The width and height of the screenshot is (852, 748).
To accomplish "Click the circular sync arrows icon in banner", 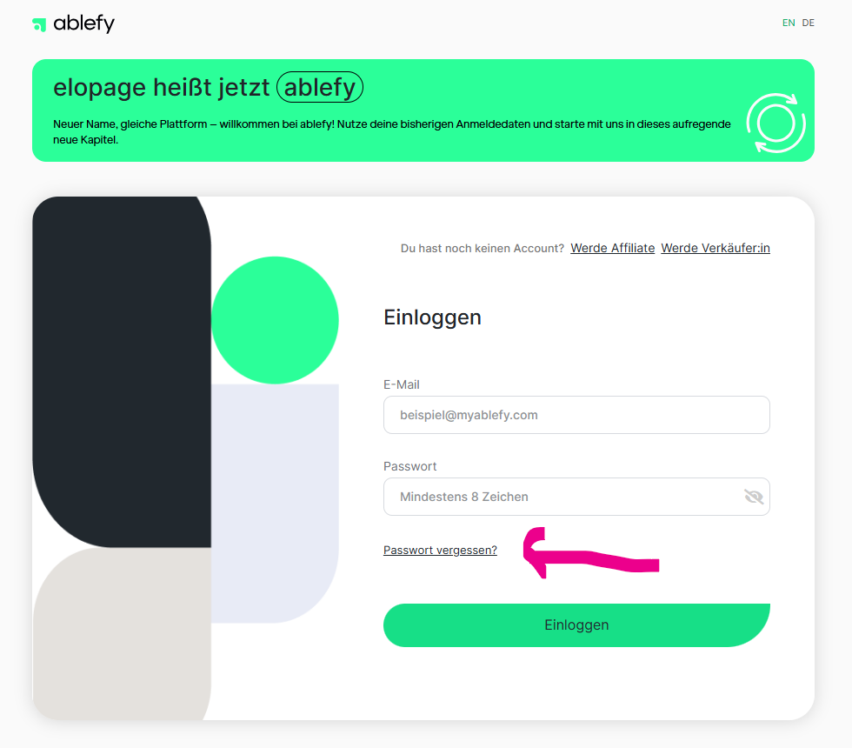I will (x=775, y=123).
